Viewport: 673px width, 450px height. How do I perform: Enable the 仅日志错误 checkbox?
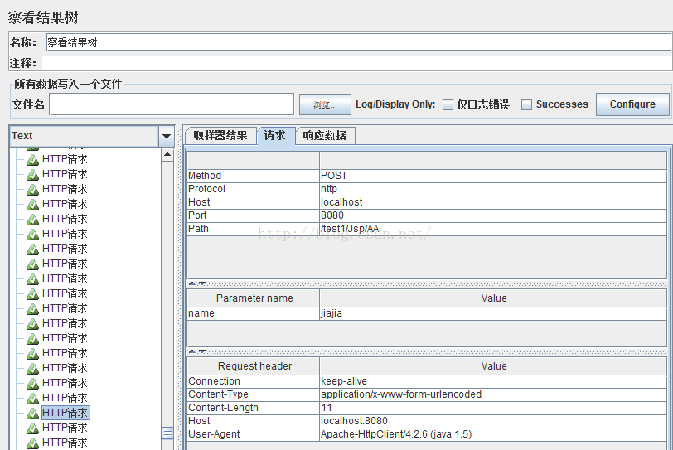(x=448, y=104)
